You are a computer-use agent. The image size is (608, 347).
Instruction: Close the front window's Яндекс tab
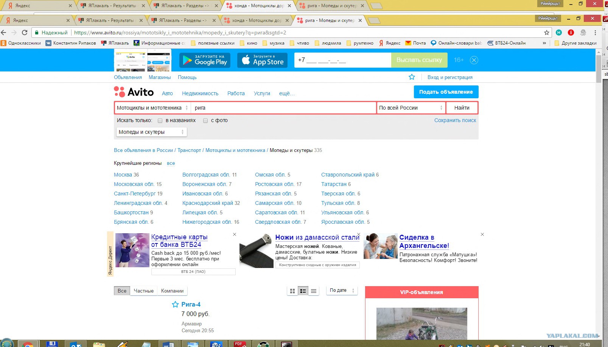click(x=68, y=20)
